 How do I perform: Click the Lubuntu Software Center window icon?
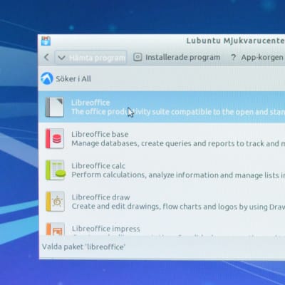(46, 41)
